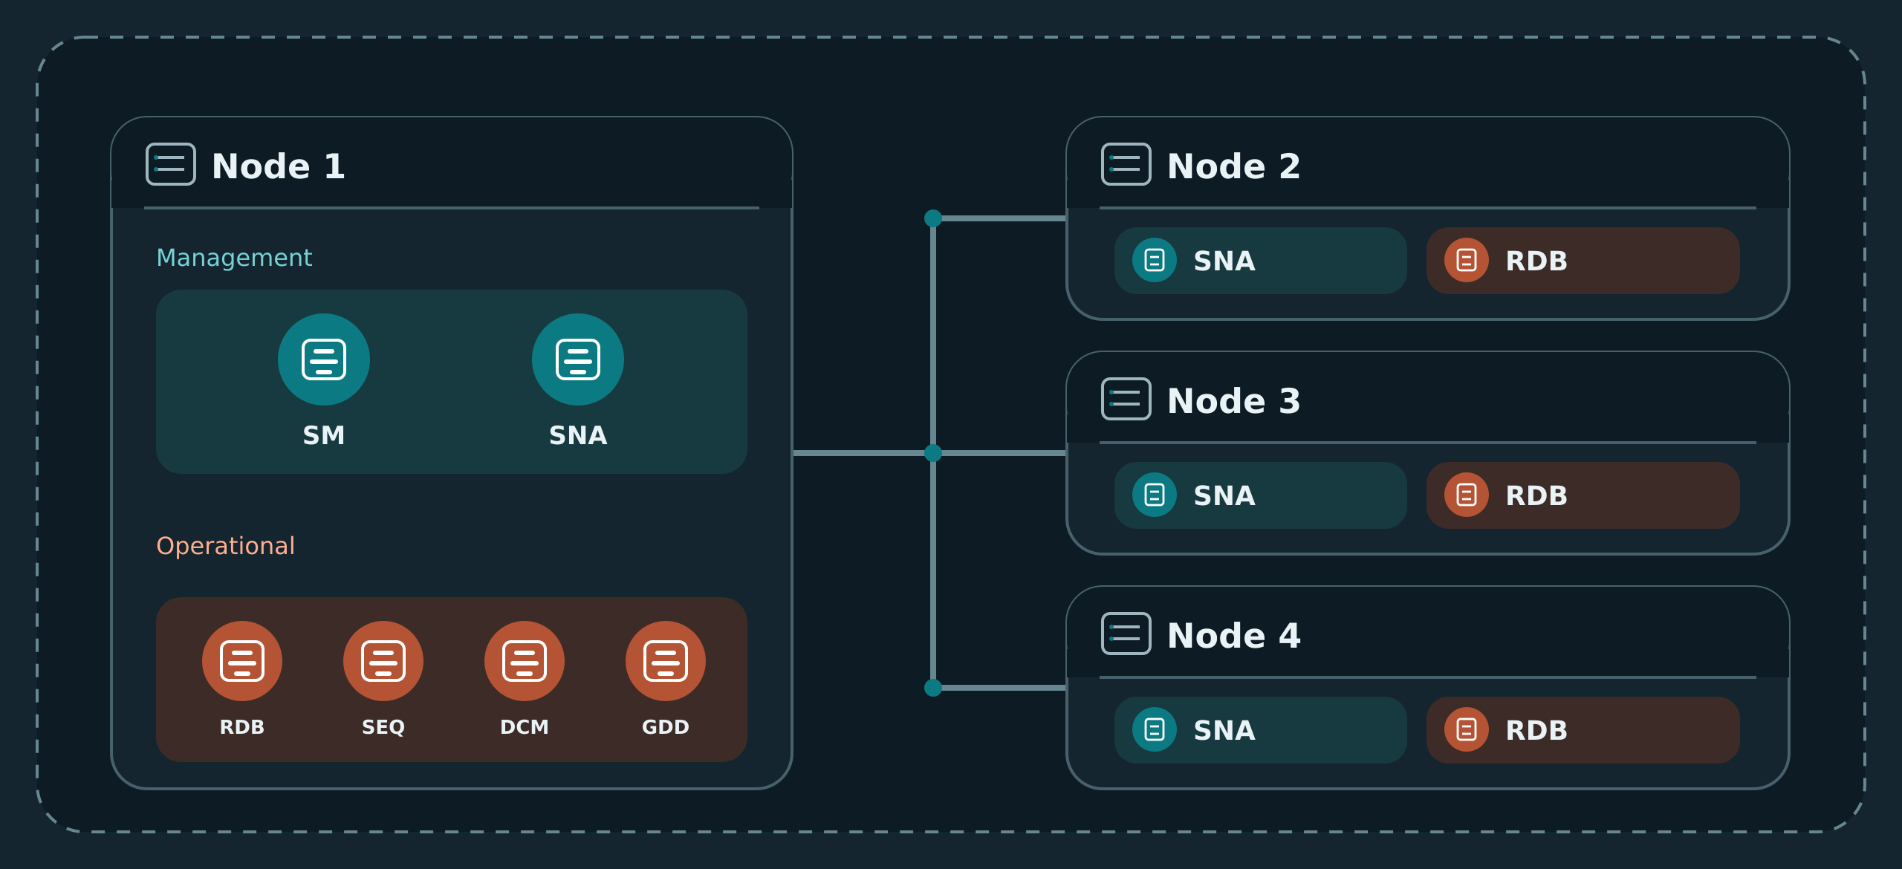
Task: Click the Node 3 server icon
Action: click(1126, 399)
